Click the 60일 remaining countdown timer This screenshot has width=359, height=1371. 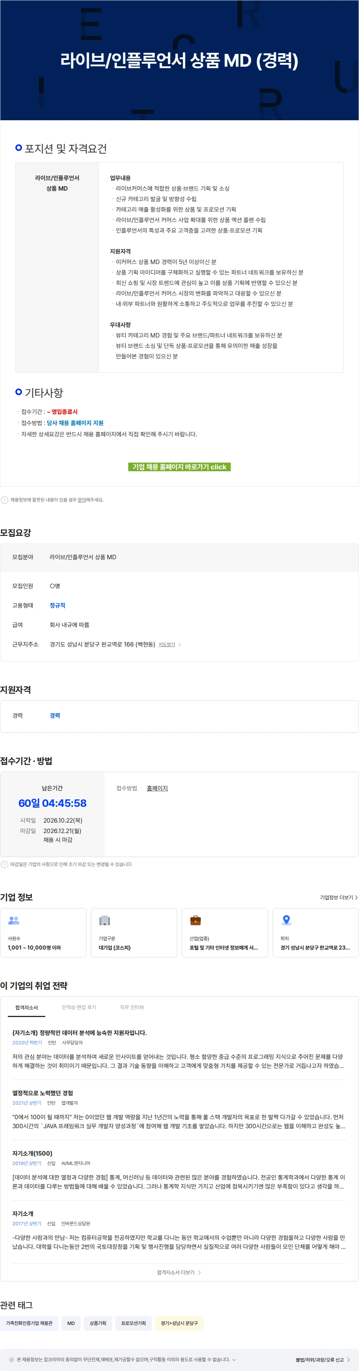(52, 803)
